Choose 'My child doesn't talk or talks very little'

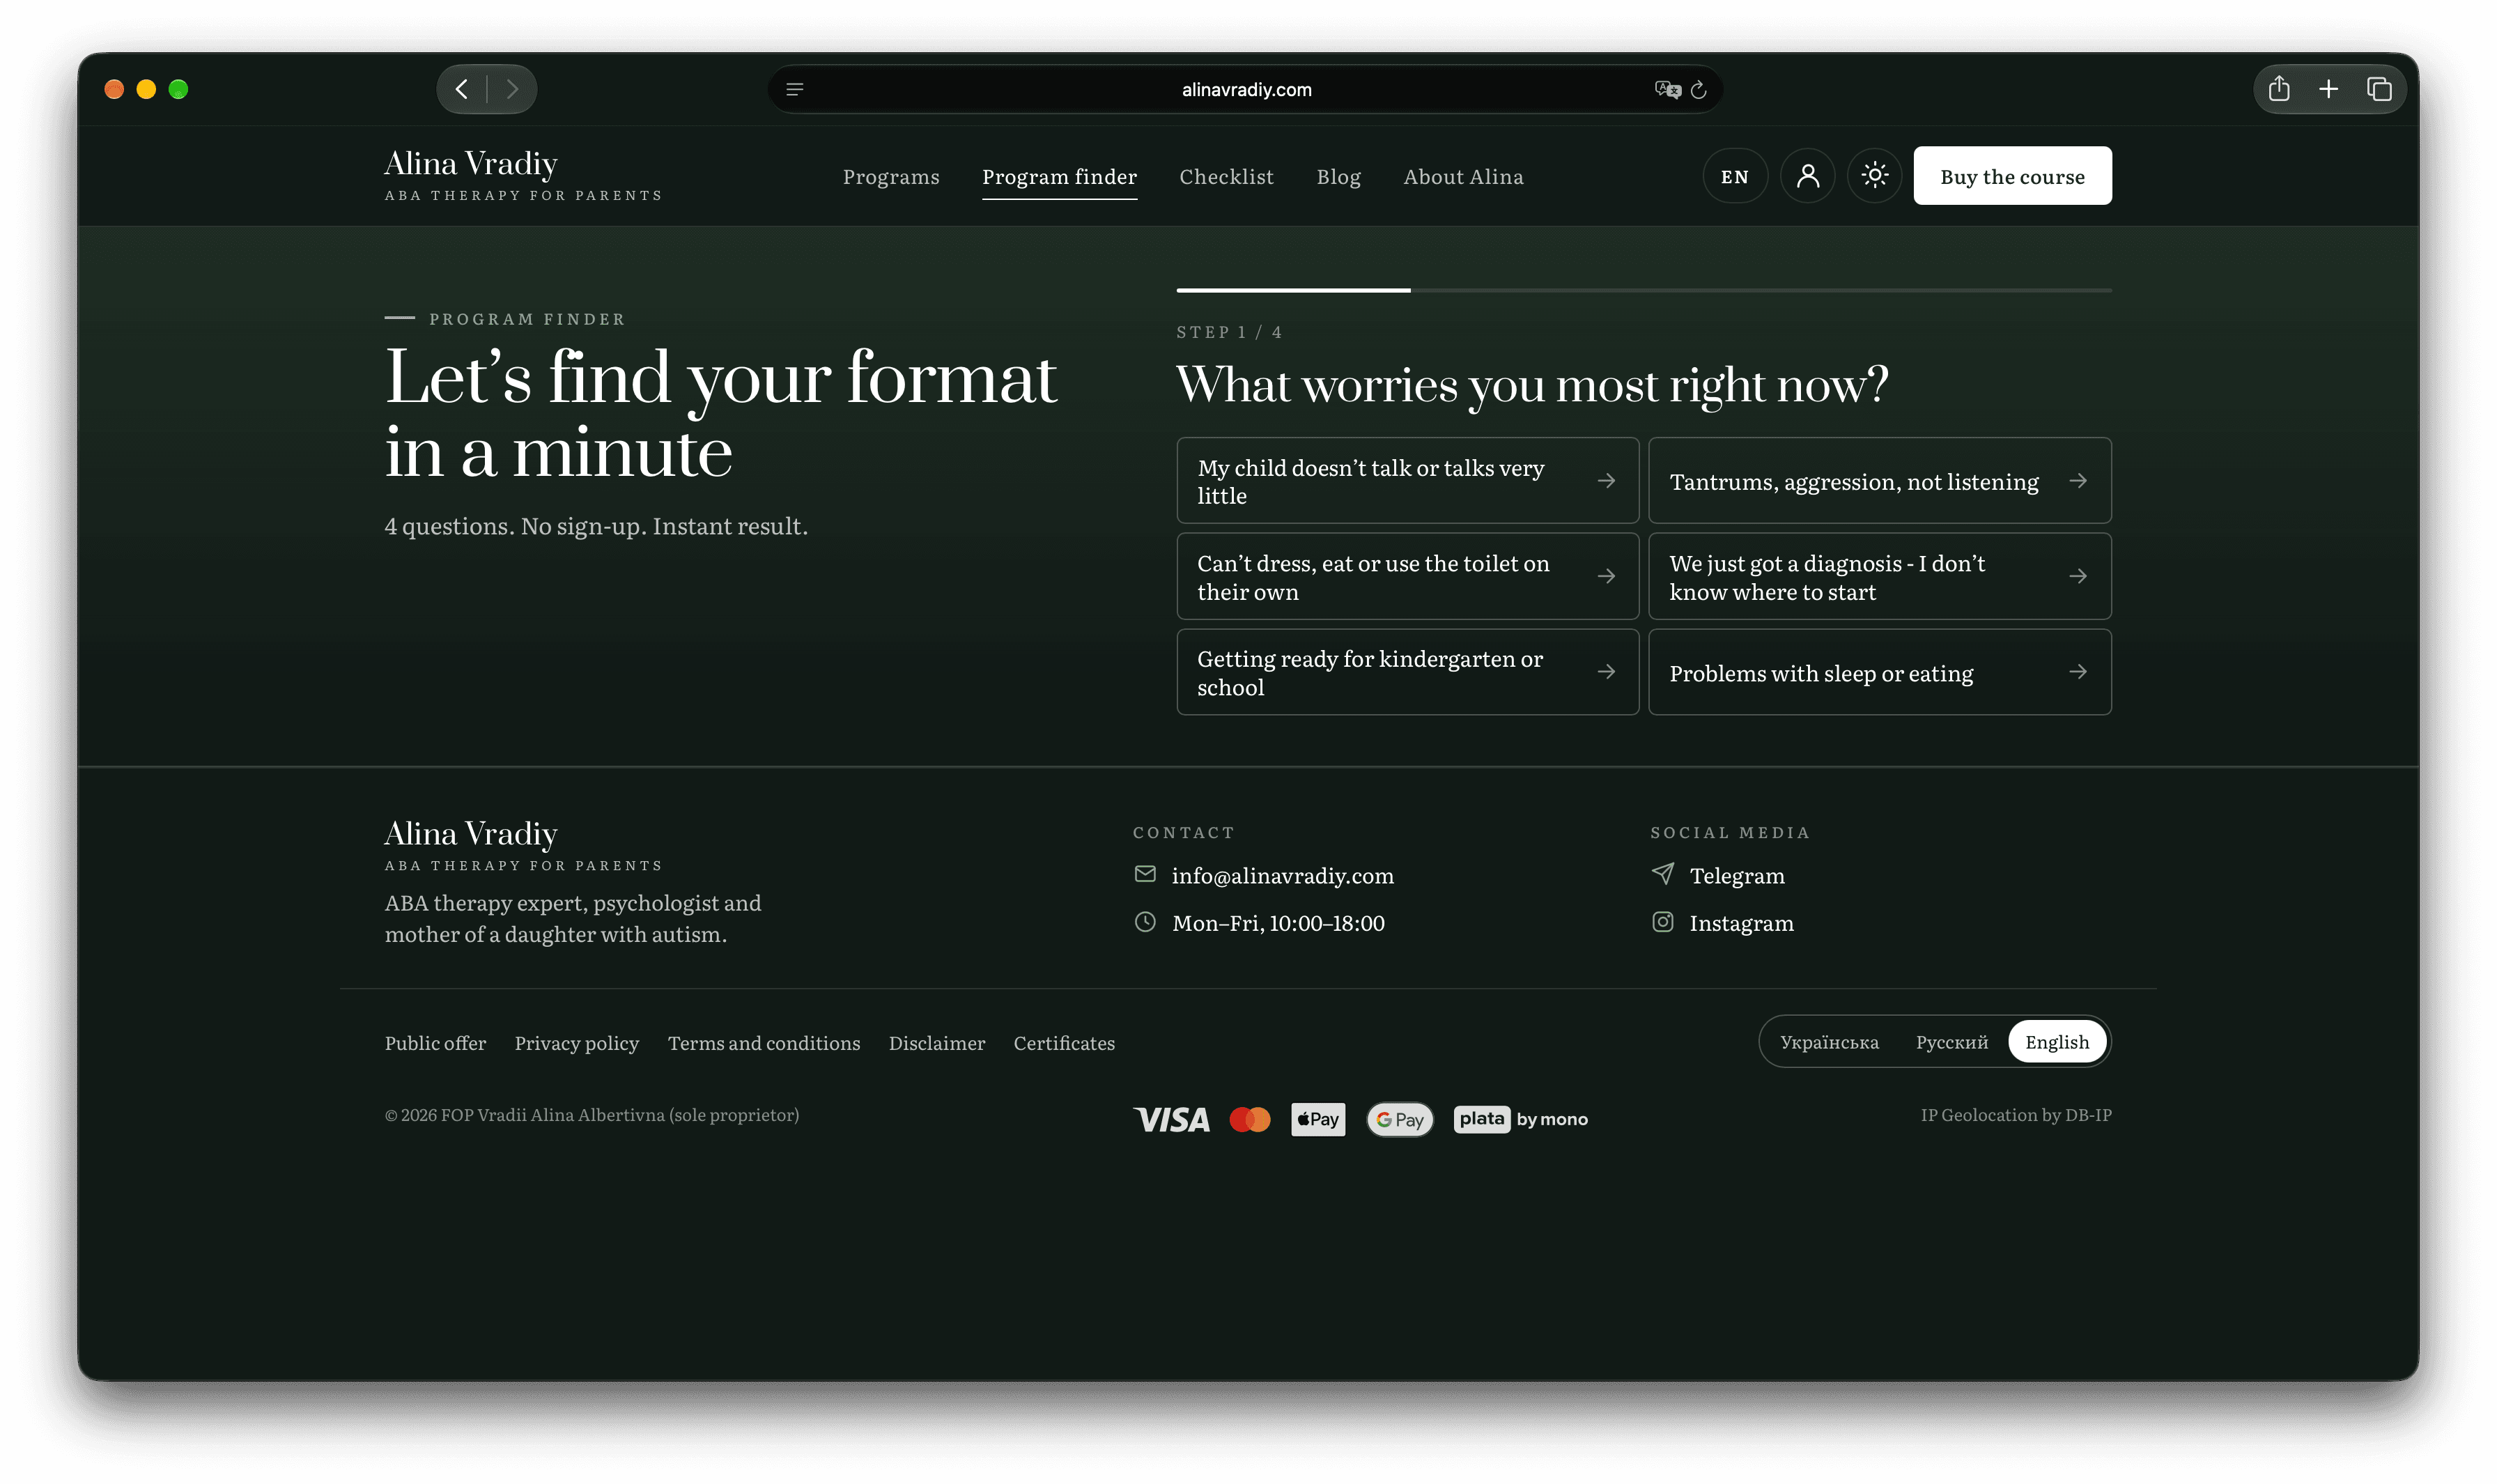coord(1407,481)
